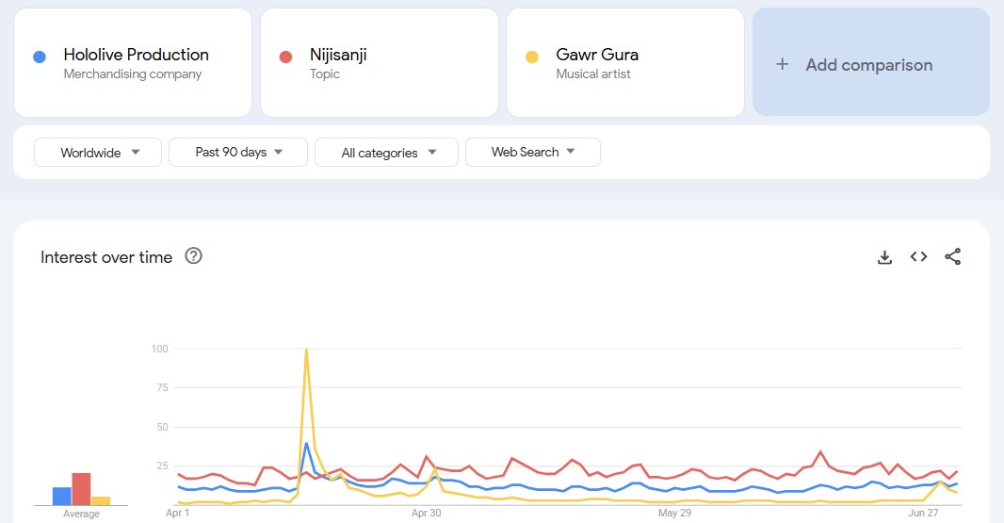Click the blue dot for Hololive Production
The width and height of the screenshot is (1004, 523).
point(39,57)
